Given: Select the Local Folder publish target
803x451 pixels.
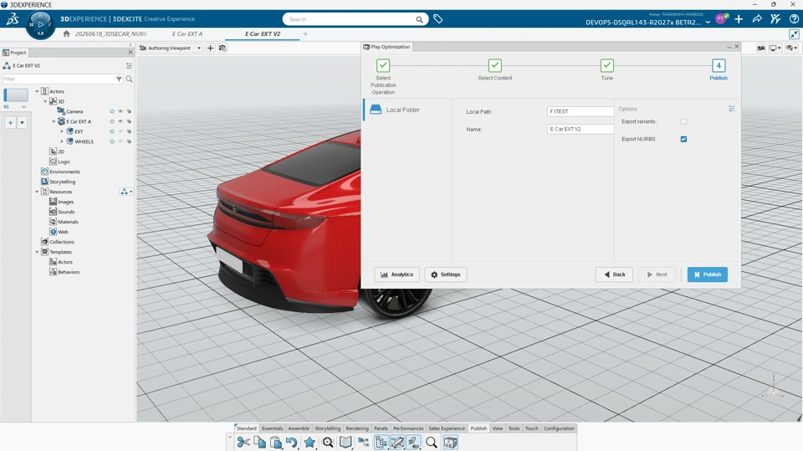Looking at the screenshot, I should (x=407, y=110).
